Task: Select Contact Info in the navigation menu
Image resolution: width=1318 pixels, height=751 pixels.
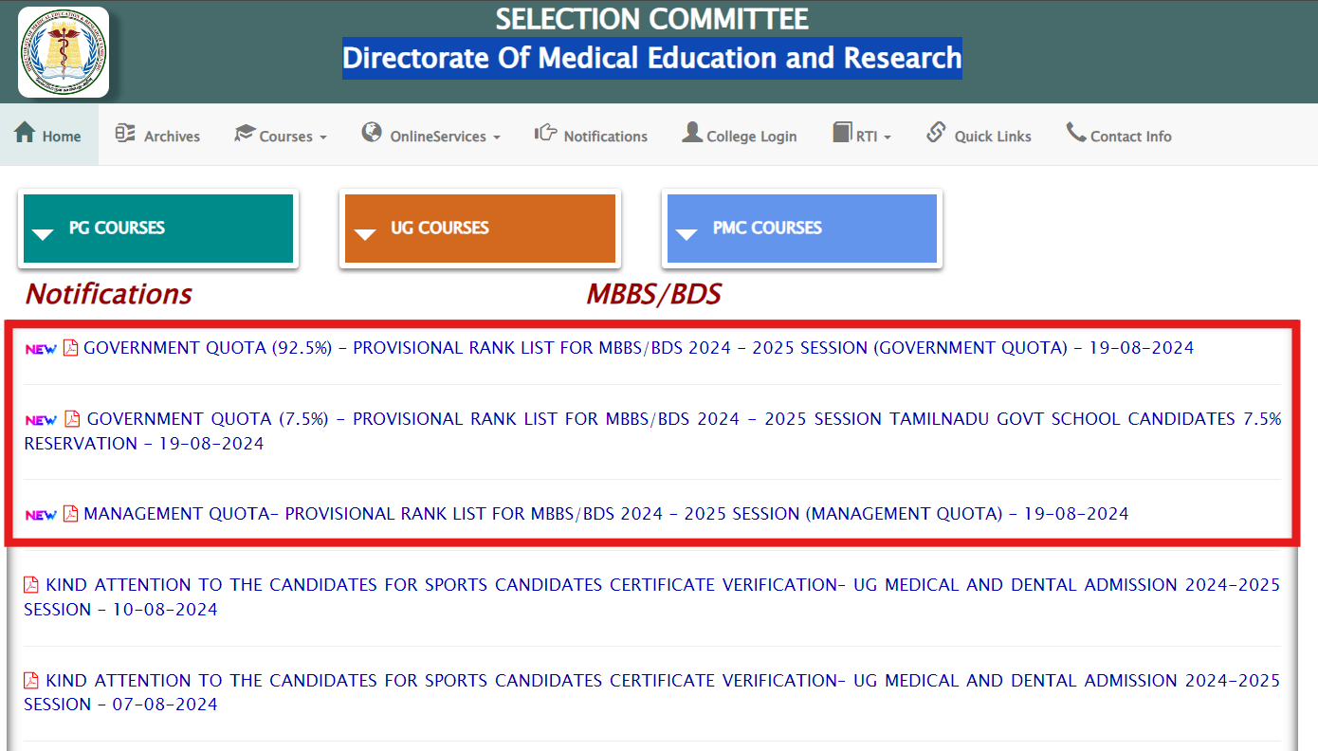Action: pos(1129,134)
